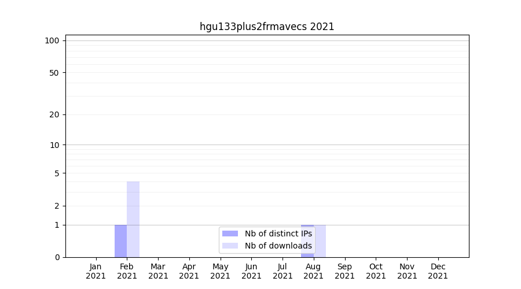Select the 'Nb of distinct IPs' legend text
The image size is (521, 289).
278,234
